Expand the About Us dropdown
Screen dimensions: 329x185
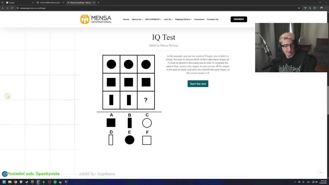[x=137, y=19]
